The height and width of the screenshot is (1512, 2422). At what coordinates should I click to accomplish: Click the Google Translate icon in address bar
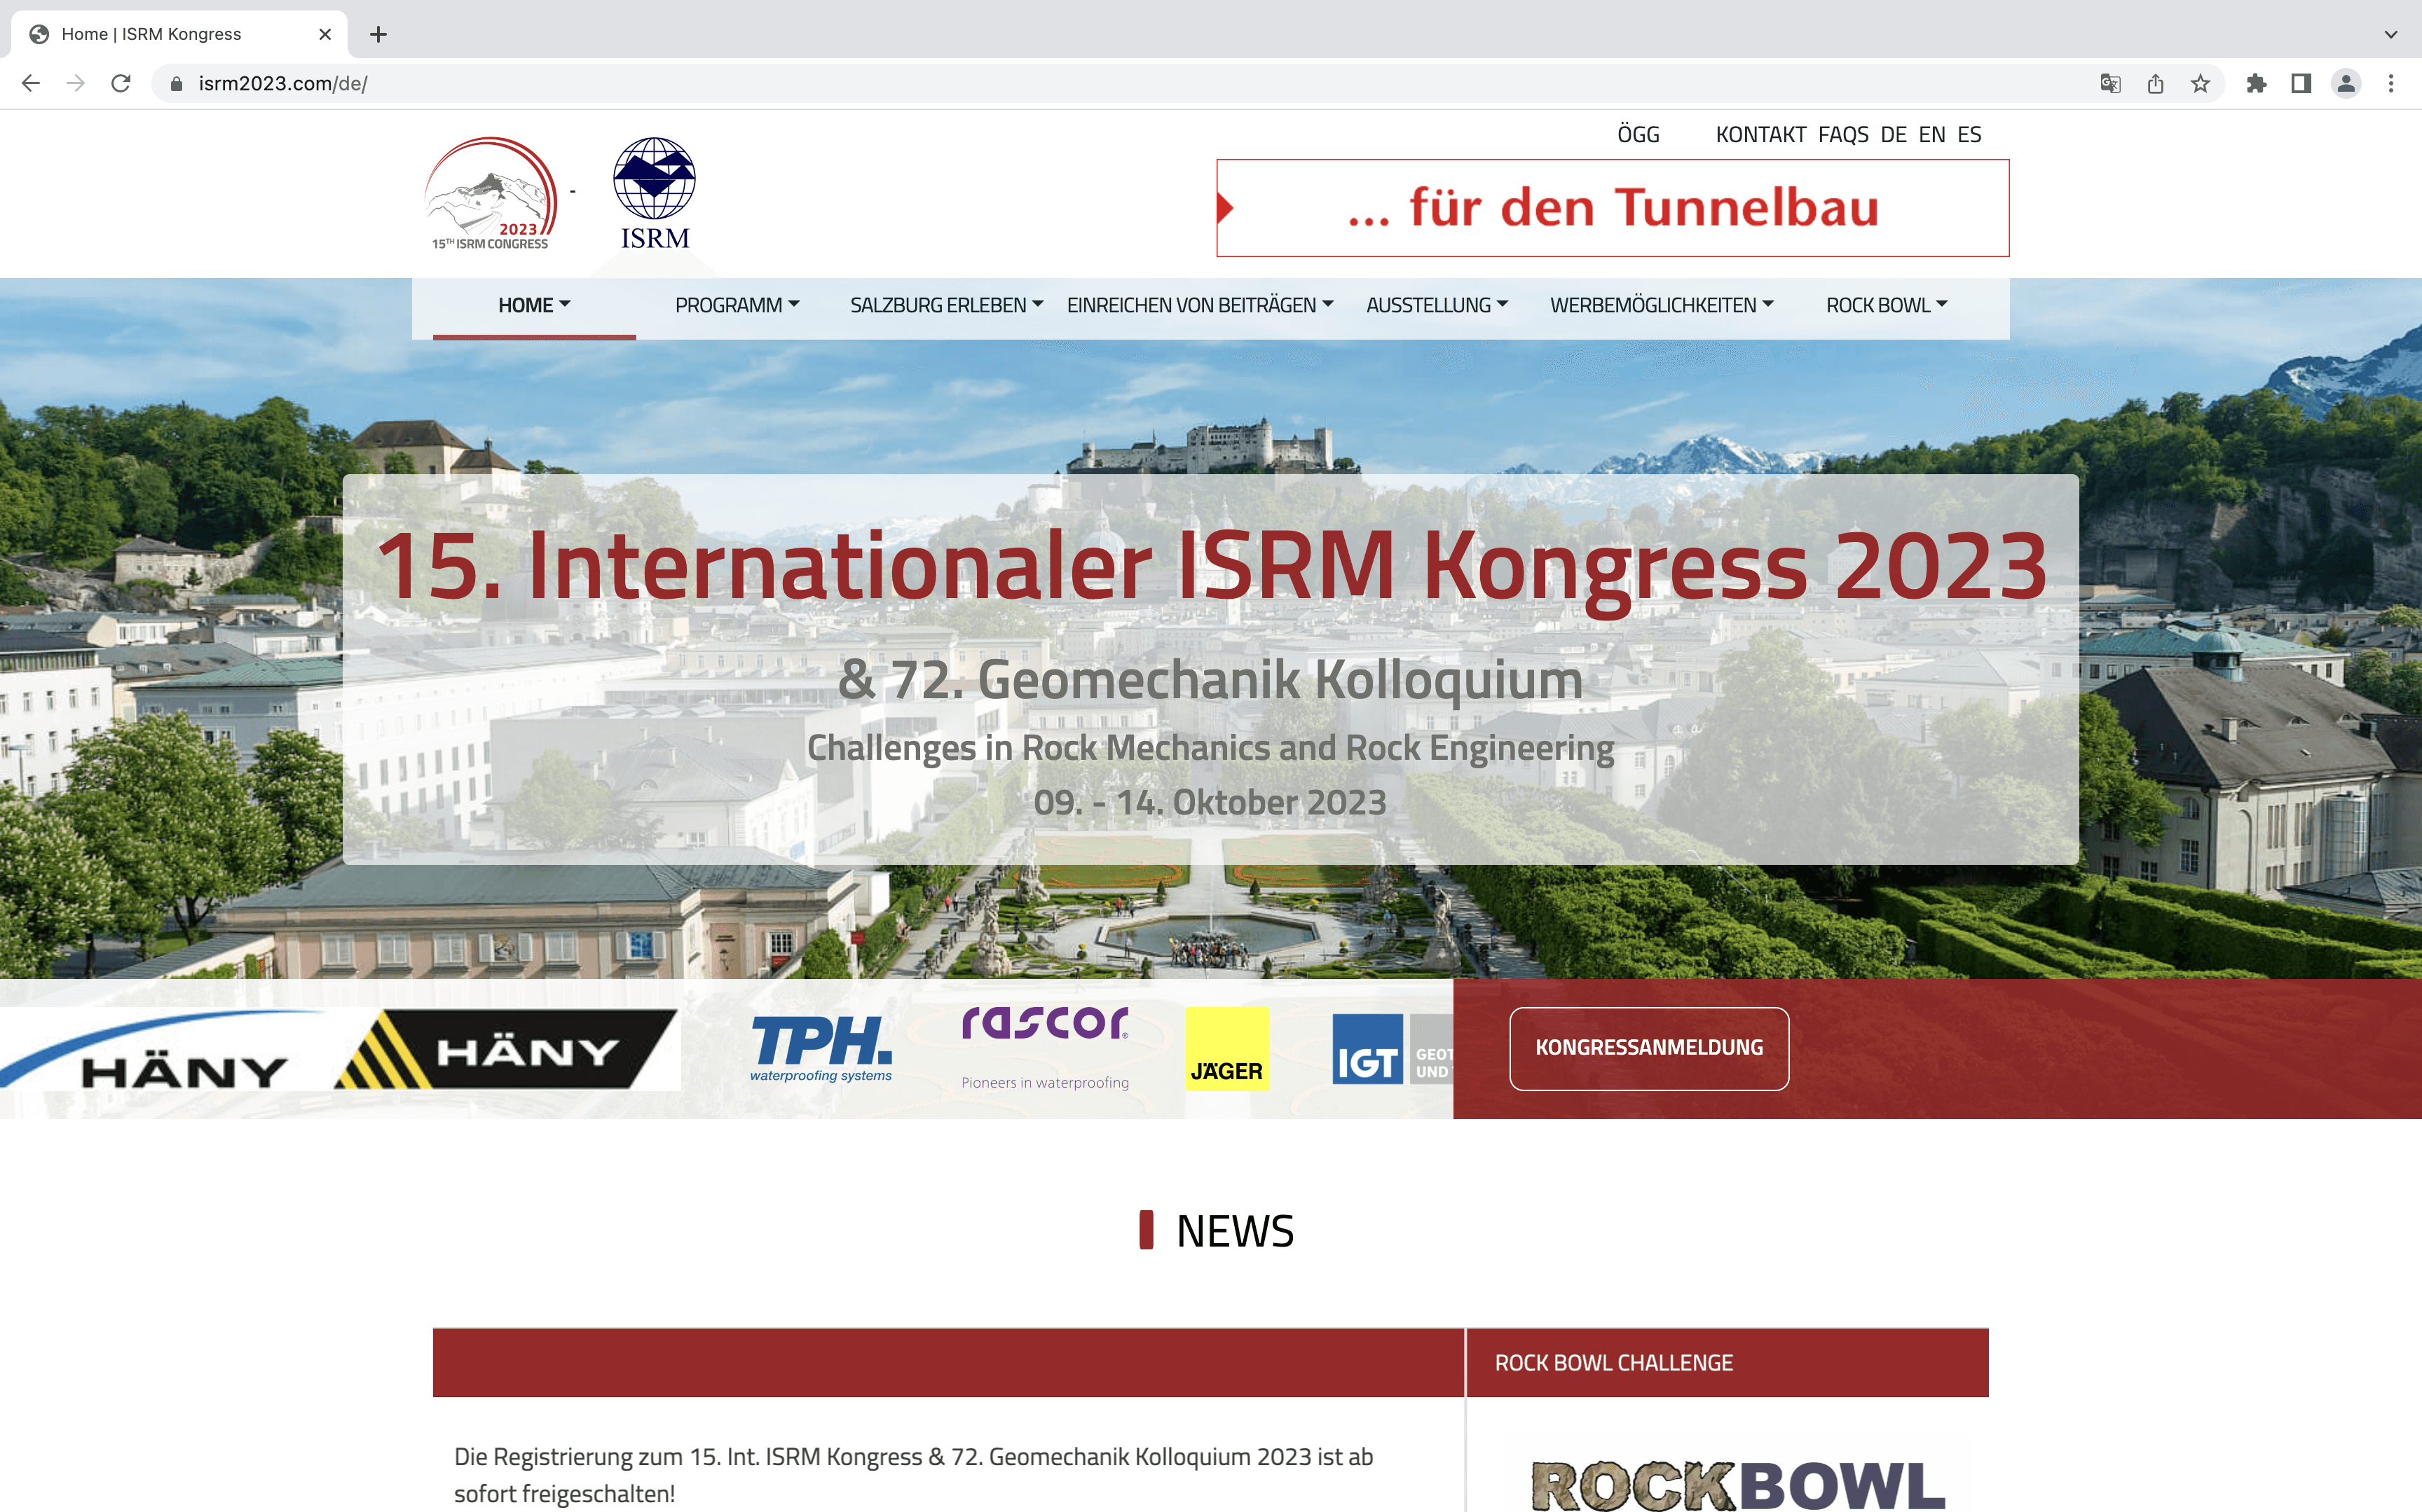(x=2110, y=84)
